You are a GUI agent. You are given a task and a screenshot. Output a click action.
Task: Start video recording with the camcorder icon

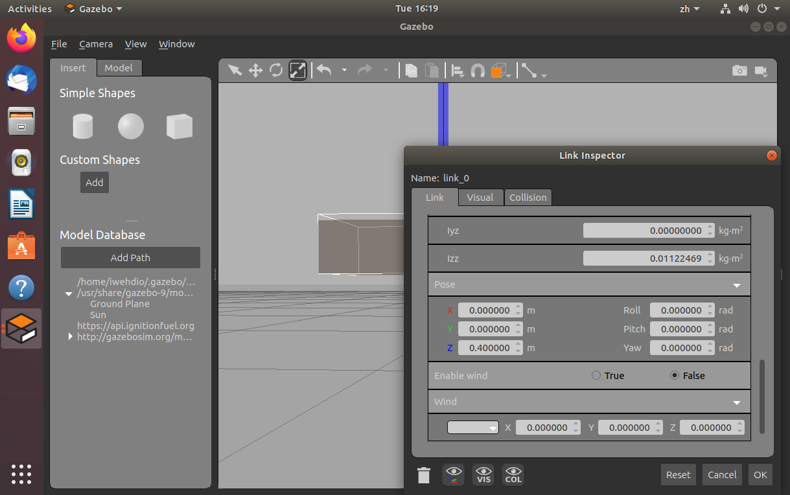[x=761, y=70]
